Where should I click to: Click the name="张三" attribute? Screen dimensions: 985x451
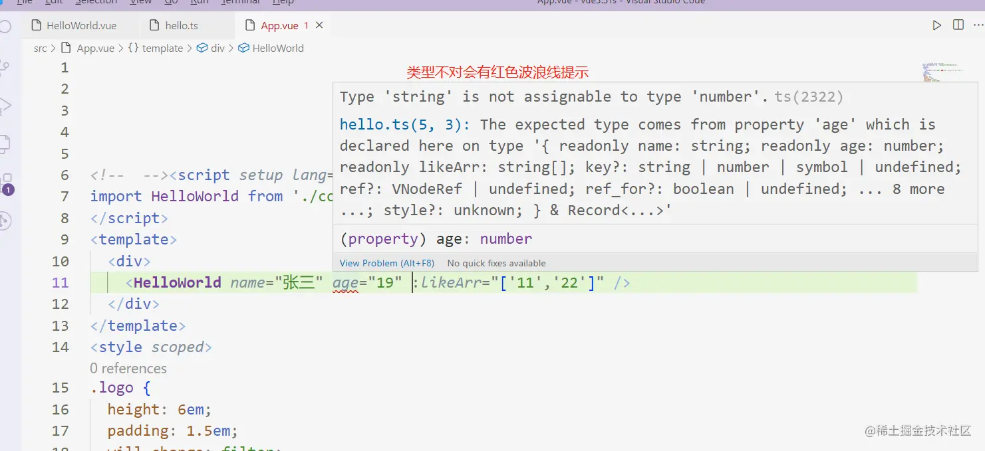coord(277,283)
